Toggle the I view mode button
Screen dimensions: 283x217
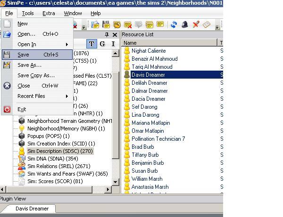point(113,44)
